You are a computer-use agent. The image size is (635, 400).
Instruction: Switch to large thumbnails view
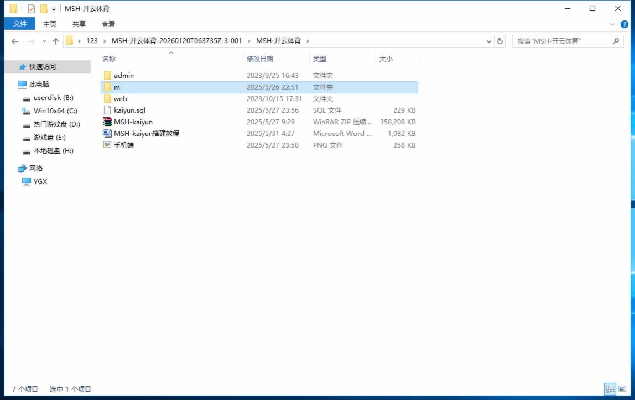coord(622,390)
